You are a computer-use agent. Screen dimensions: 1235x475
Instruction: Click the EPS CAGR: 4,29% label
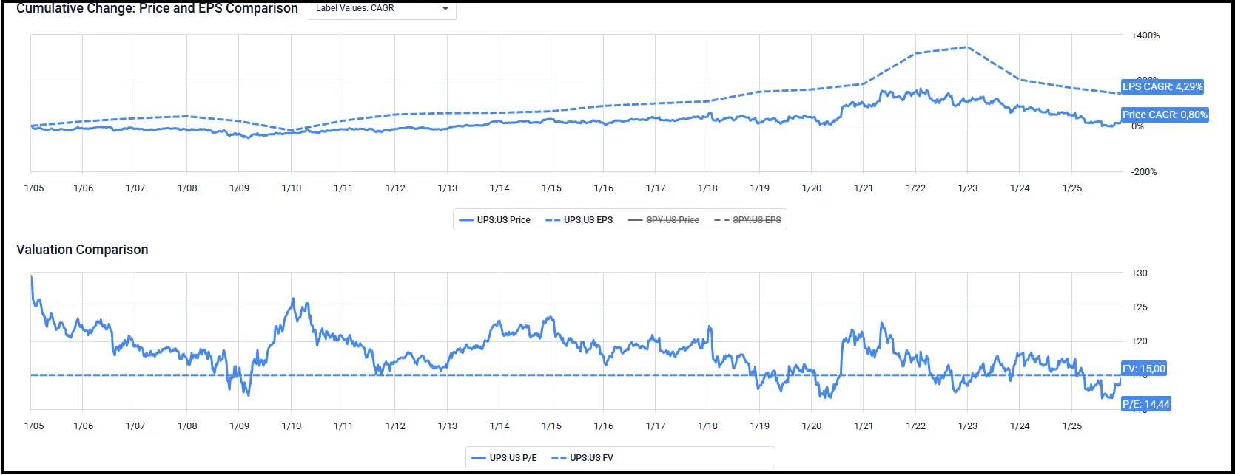(1162, 86)
